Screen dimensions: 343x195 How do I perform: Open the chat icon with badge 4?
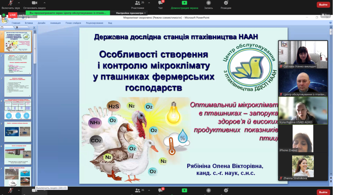161,190
